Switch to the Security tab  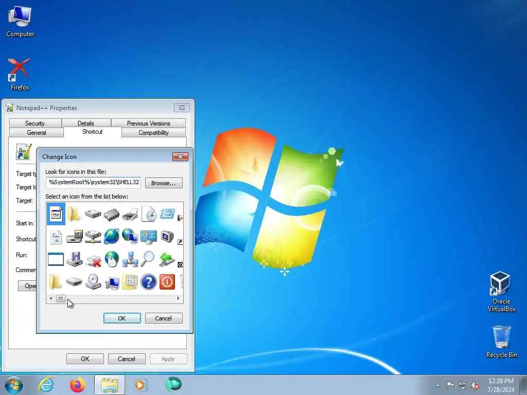[35, 123]
